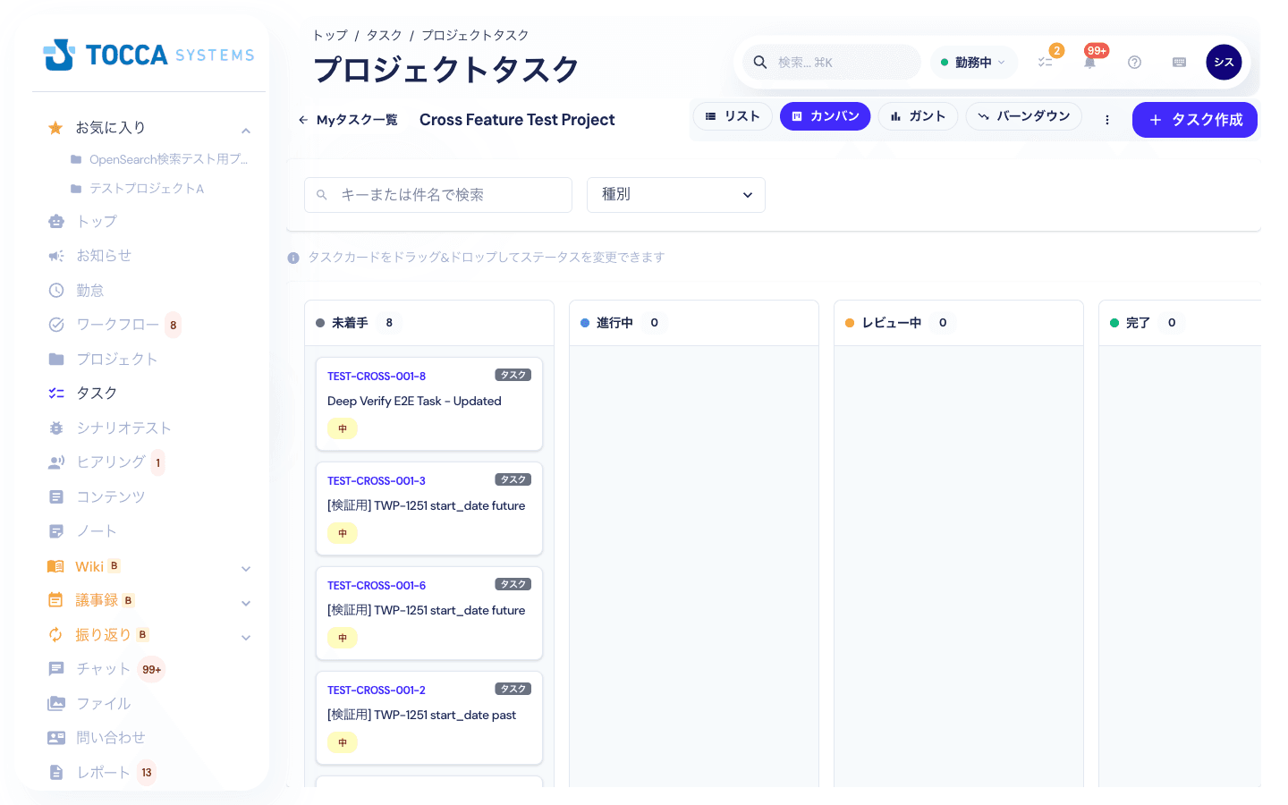This screenshot has width=1288, height=805.
Task: Click the タスク breadcrumb link
Action: point(384,35)
